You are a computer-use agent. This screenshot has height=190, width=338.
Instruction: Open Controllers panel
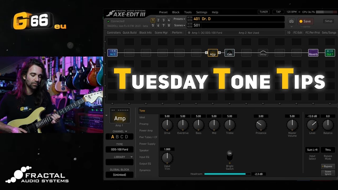pyautogui.click(x=114, y=33)
